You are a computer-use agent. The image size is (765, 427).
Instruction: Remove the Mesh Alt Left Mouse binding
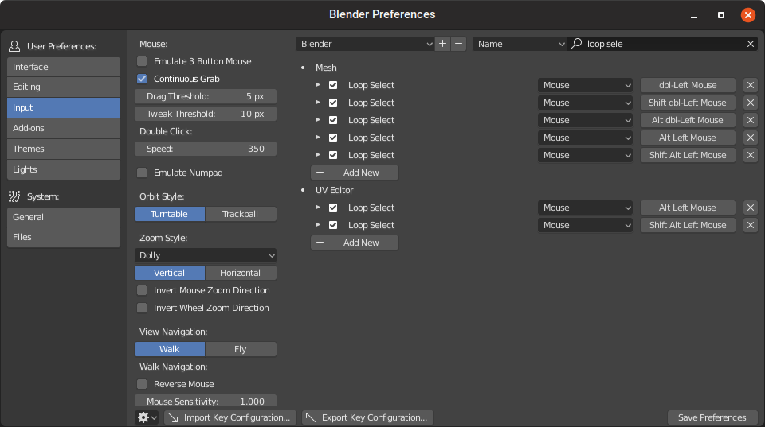pyautogui.click(x=751, y=138)
